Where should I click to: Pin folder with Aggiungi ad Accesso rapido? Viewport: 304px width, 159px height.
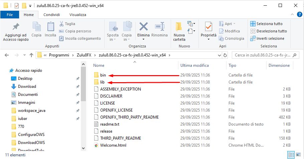pyautogui.click(x=15, y=27)
